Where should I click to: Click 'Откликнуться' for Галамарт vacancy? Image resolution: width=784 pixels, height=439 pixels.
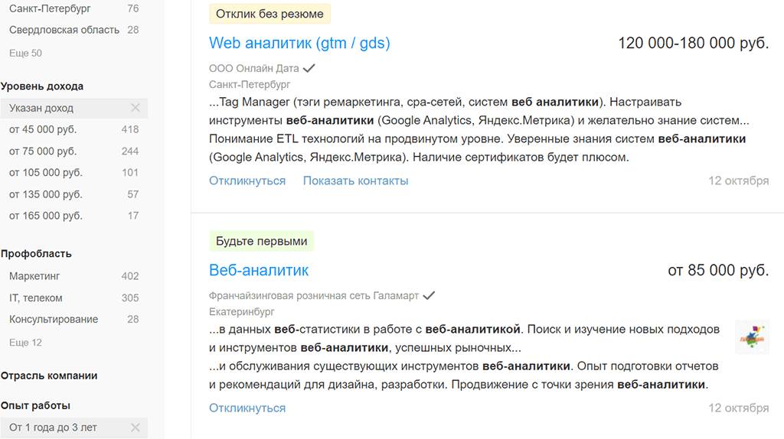[247, 408]
